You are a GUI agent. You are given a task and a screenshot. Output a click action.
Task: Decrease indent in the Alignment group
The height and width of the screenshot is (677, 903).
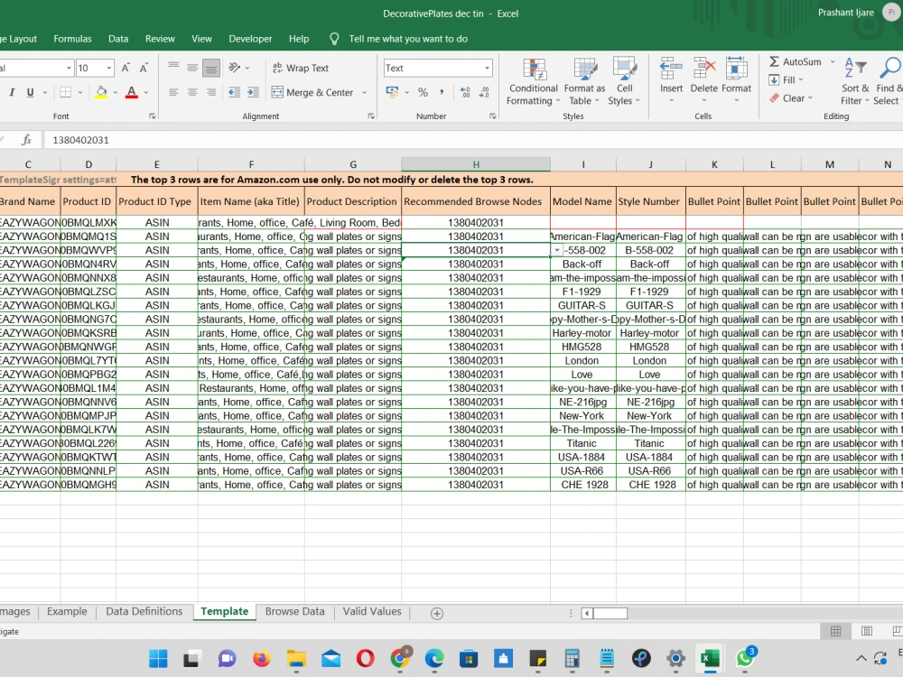pos(235,92)
